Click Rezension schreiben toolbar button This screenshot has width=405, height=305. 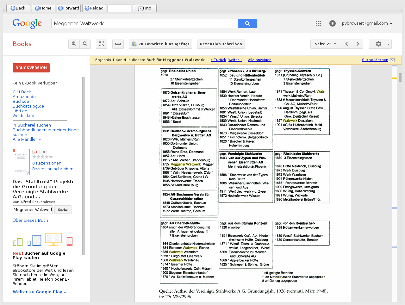click(x=221, y=44)
